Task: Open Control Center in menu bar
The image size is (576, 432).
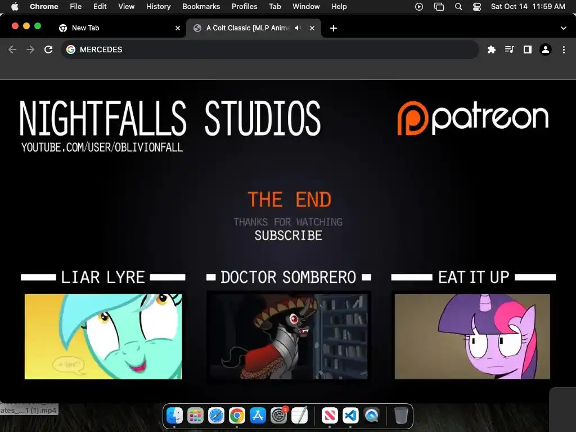Action: pyautogui.click(x=477, y=7)
